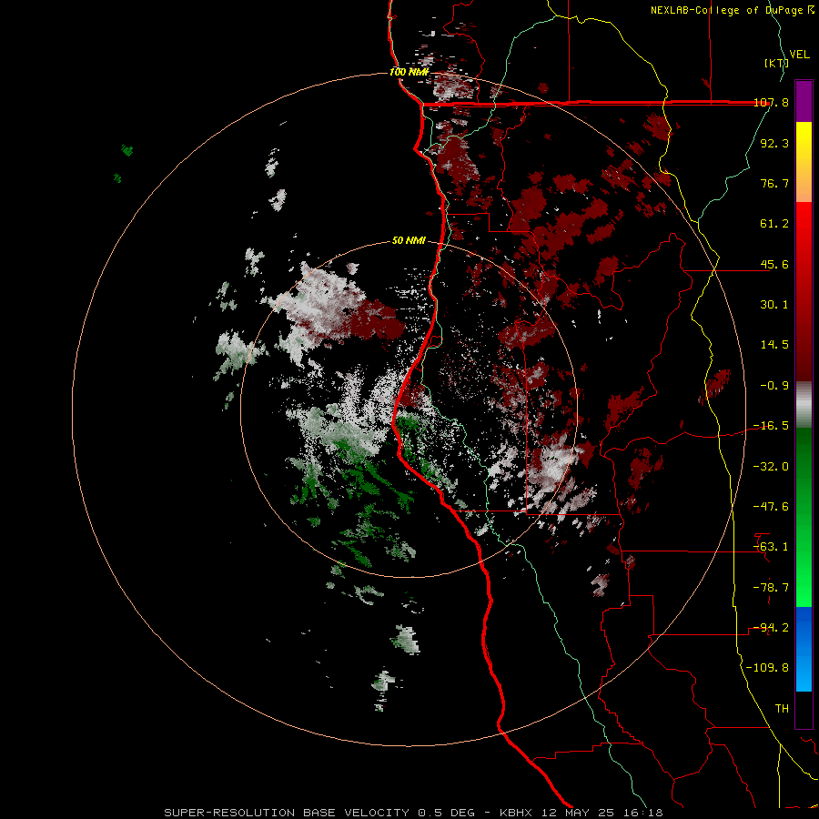Select the -78.7 velocity scale value
The image size is (819, 819).
point(771,588)
